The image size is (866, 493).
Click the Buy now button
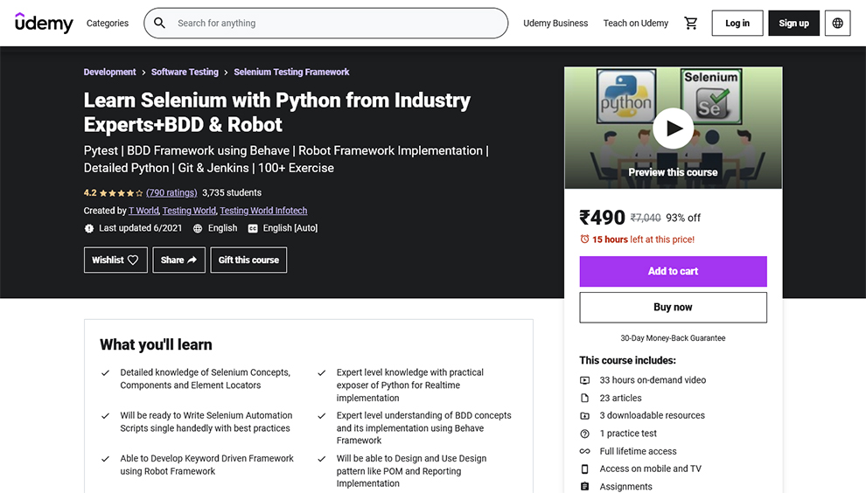674,307
